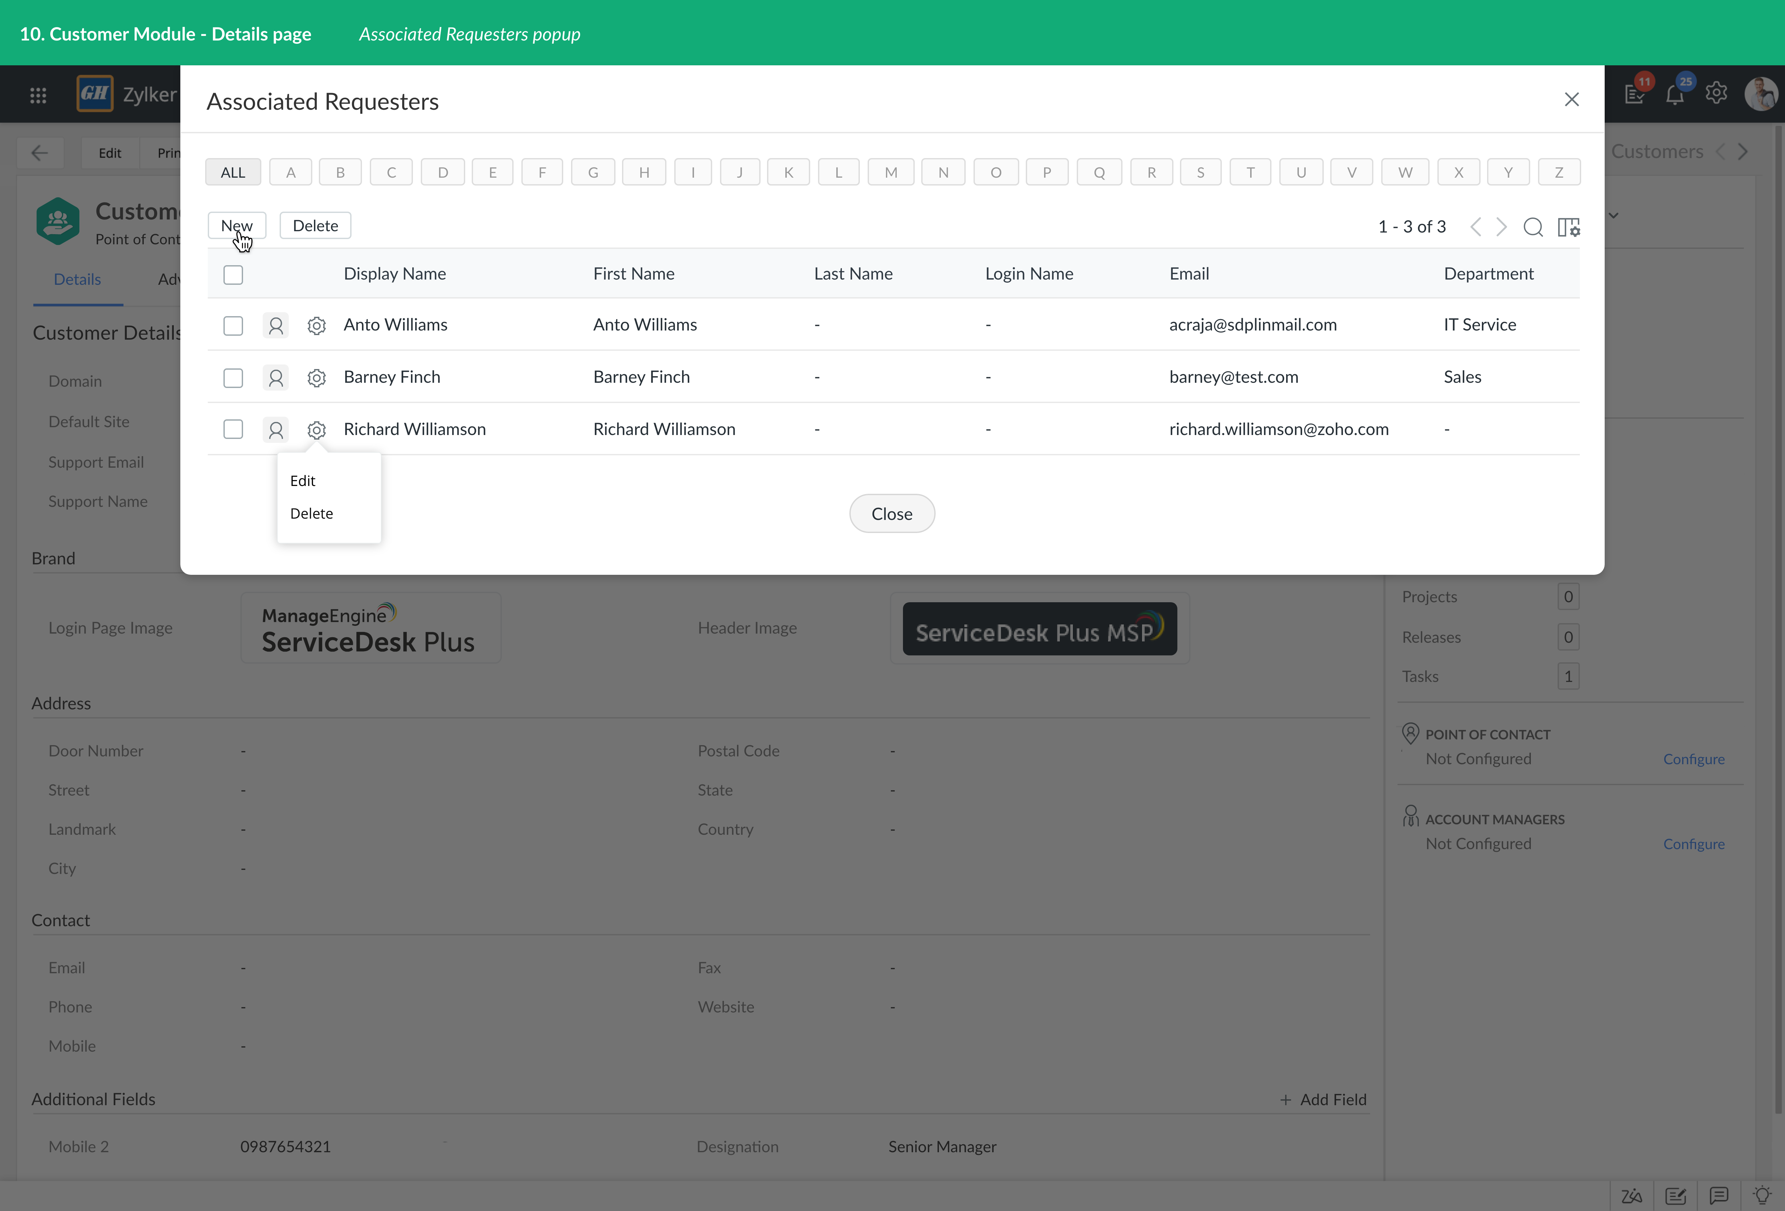Sort by Login Name column header
The height and width of the screenshot is (1211, 1785).
[x=1029, y=273]
